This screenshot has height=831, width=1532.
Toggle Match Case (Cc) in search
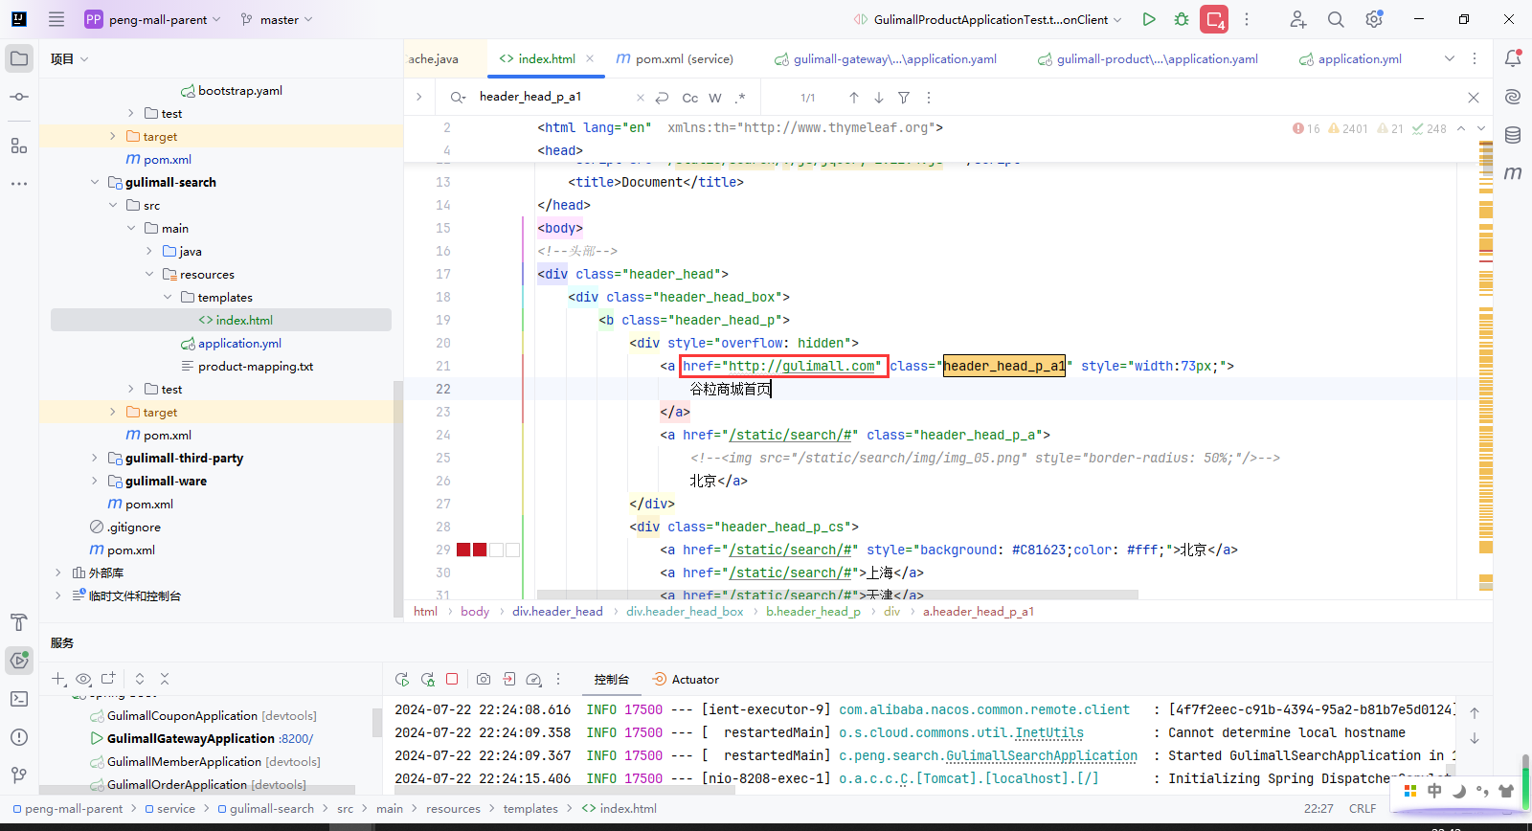pyautogui.click(x=690, y=98)
